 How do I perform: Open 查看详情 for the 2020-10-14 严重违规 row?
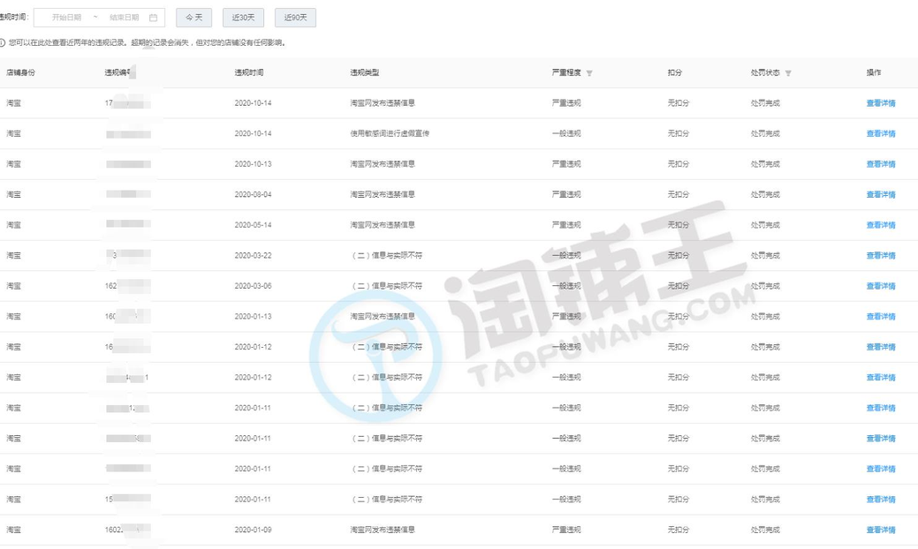[881, 103]
